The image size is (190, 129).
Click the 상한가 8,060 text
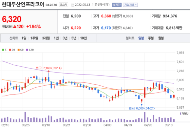[123, 16]
